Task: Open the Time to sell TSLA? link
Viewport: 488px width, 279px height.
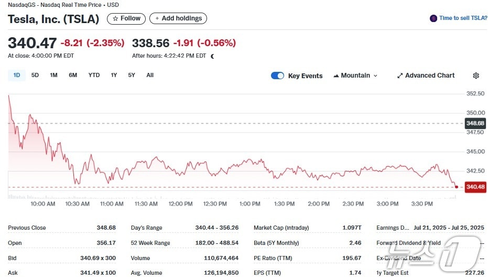Action: pyautogui.click(x=463, y=18)
